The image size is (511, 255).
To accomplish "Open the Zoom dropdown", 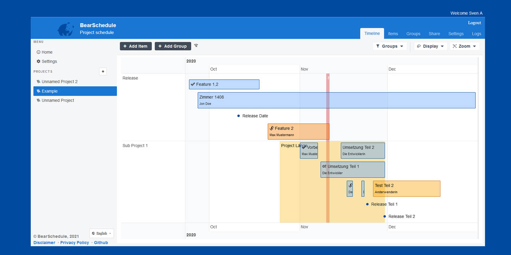I will click(465, 46).
